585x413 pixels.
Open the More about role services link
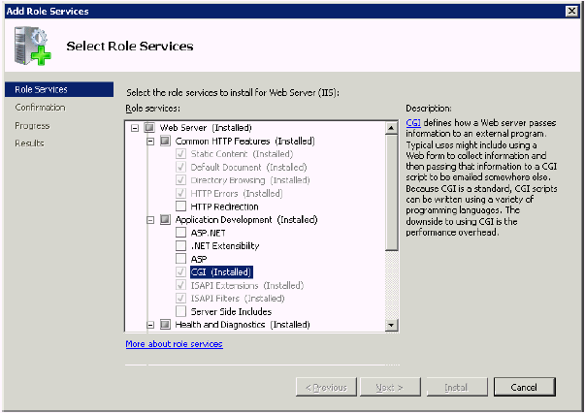pyautogui.click(x=174, y=343)
